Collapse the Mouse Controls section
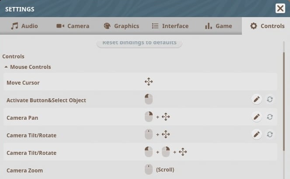Screen dimensions: 290x179 point(6,67)
